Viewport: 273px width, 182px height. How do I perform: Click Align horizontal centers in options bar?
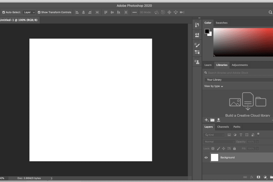[x=84, y=12]
